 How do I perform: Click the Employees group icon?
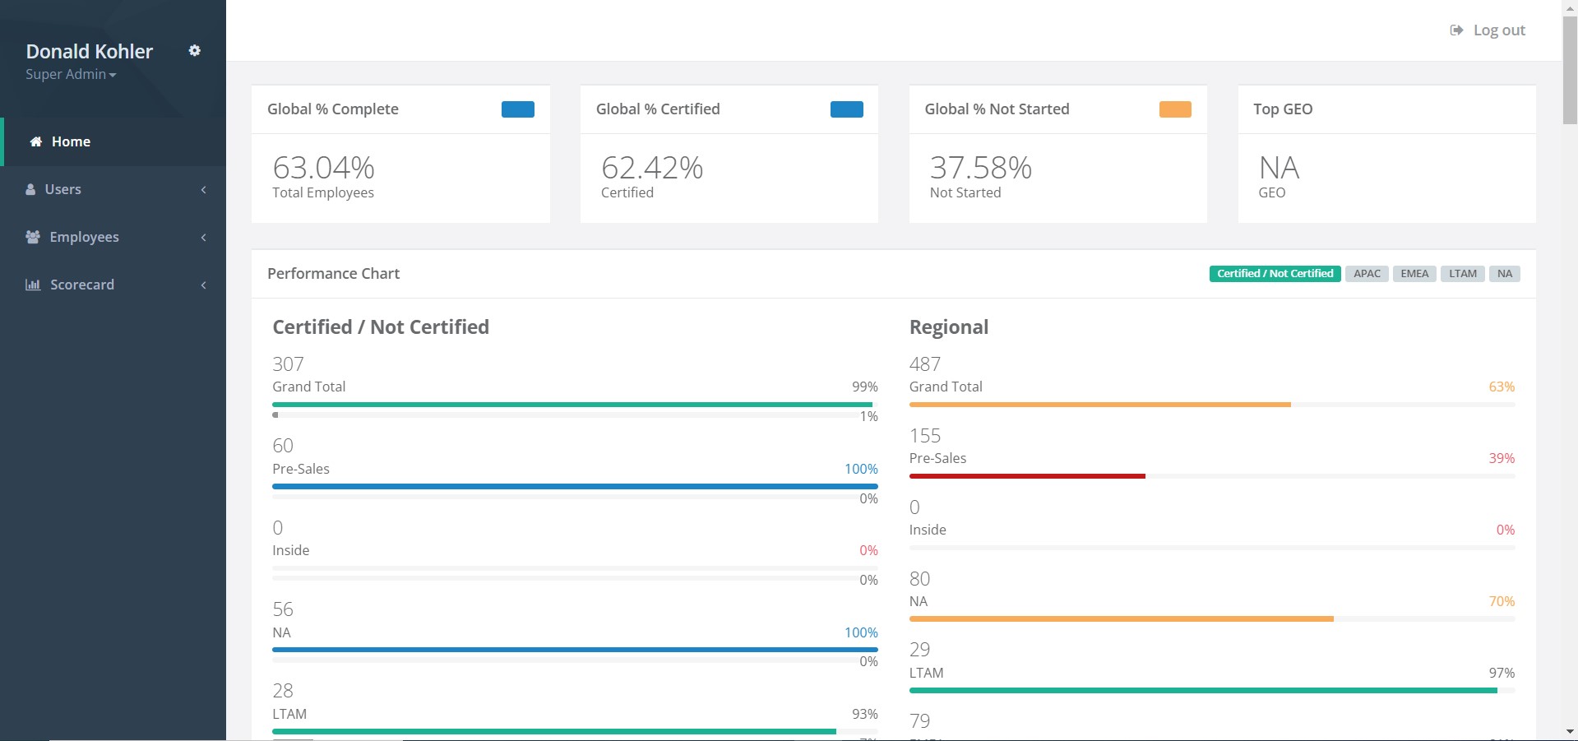[x=33, y=237]
